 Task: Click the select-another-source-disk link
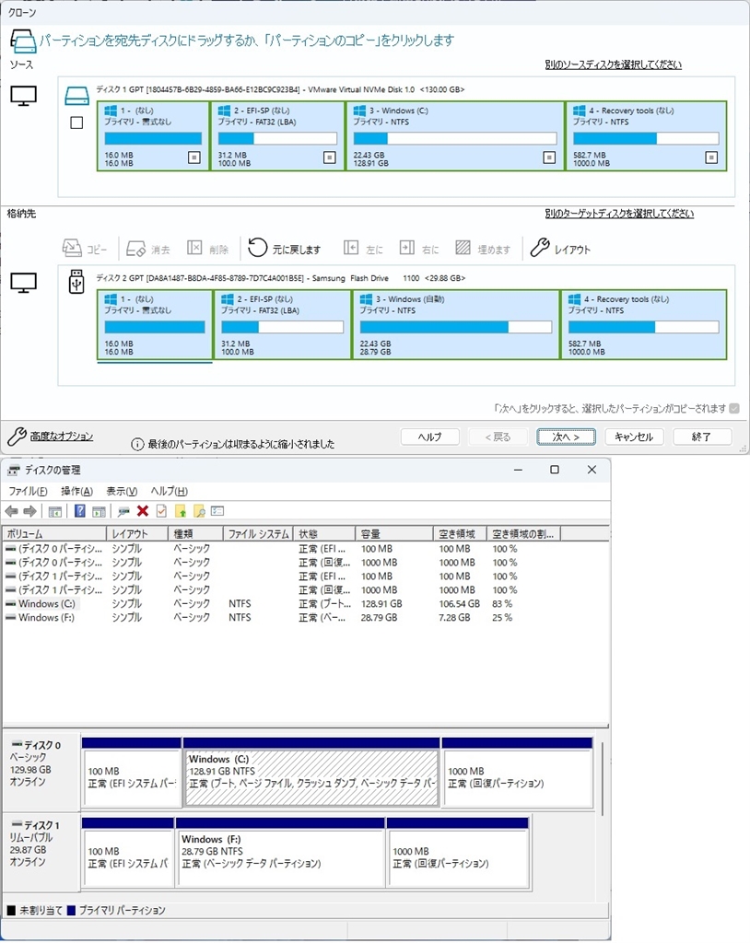coord(614,64)
